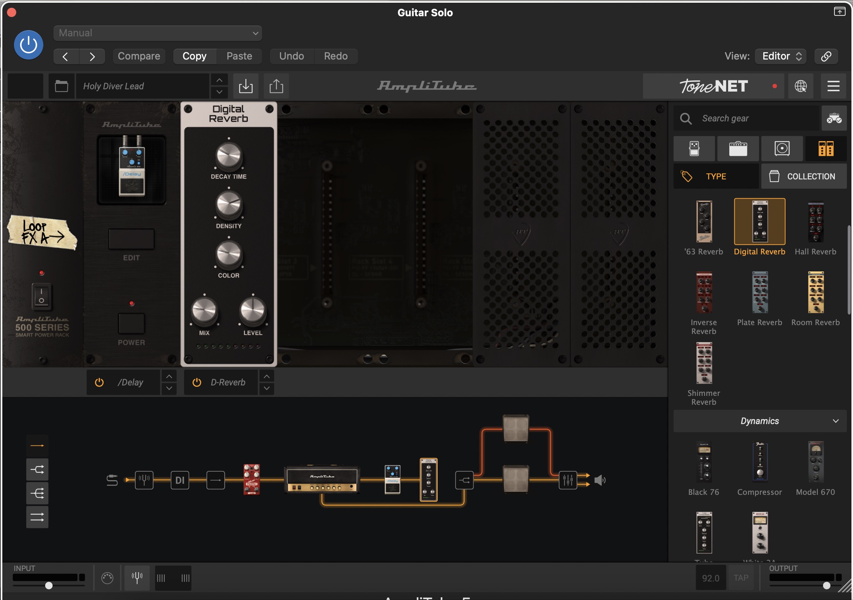Toggle the 500 Series rack power switch
Image resolution: width=853 pixels, height=600 pixels.
pos(41,296)
